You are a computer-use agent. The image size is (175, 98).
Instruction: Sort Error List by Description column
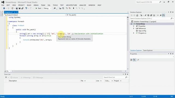coord(44,81)
